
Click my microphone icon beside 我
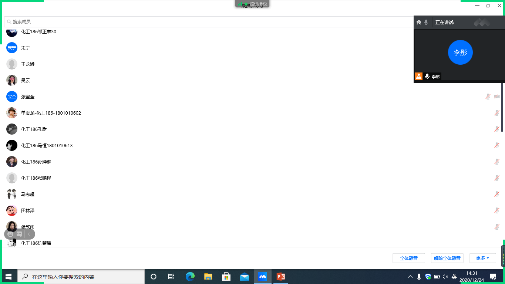pos(426,22)
